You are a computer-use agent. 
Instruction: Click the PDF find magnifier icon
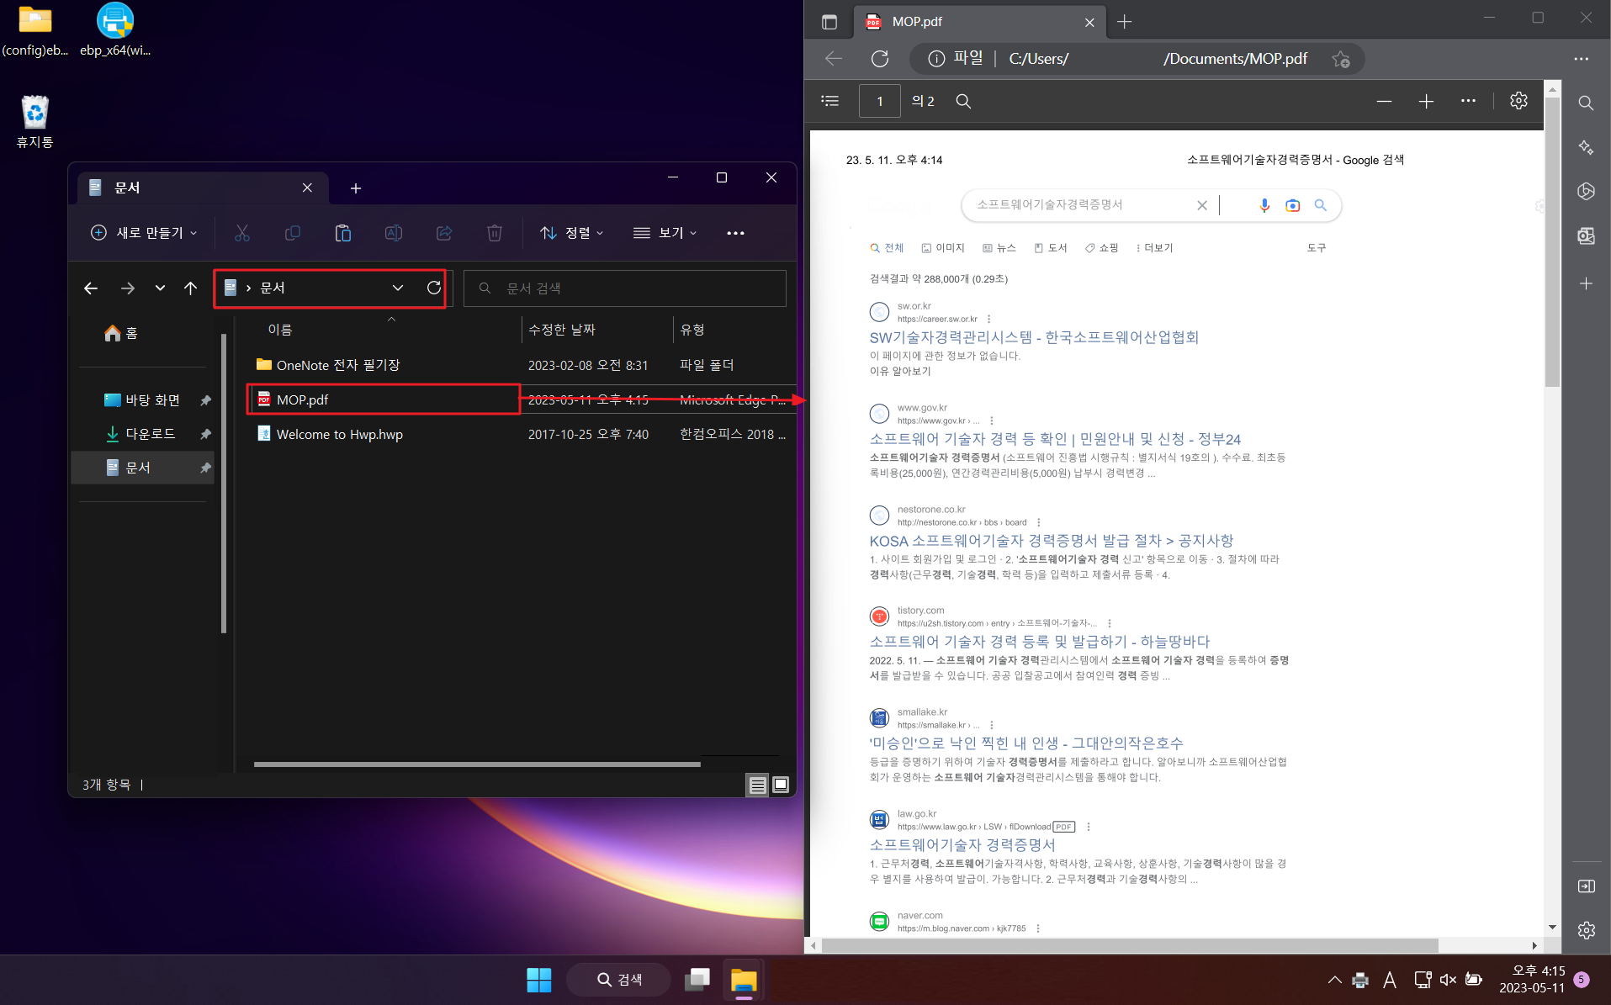(x=964, y=101)
